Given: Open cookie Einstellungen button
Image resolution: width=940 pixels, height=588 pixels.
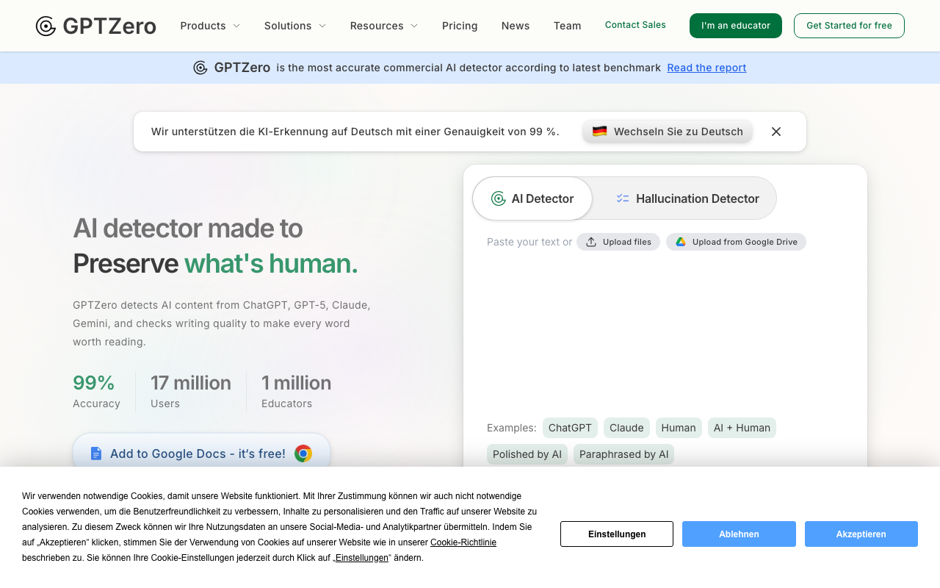Looking at the screenshot, I should point(617,534).
